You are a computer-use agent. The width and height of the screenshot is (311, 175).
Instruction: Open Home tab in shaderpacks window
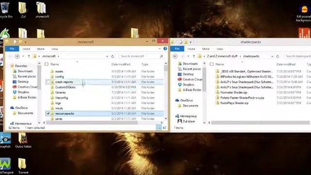191,49
